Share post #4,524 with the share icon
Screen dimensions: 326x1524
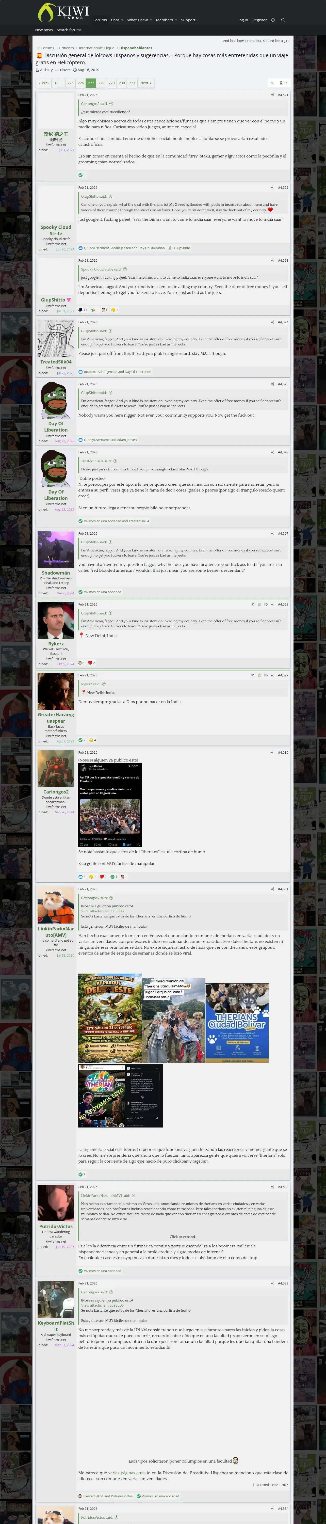coord(273,322)
